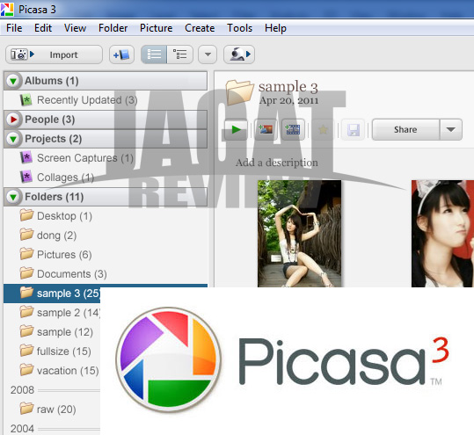Switch to flat folder list view
The height and width of the screenshot is (435, 474).
154,54
